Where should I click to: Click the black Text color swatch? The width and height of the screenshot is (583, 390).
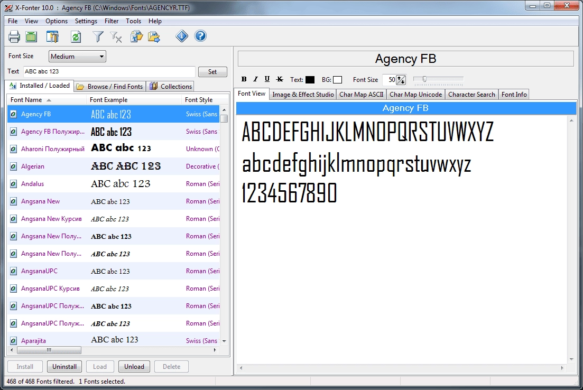point(310,80)
